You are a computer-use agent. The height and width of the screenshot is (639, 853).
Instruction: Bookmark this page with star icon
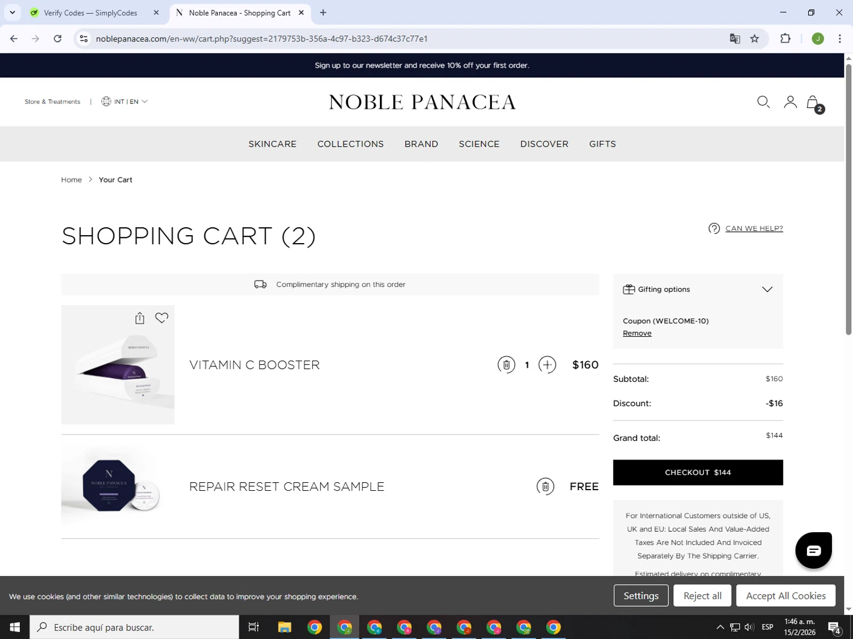click(755, 39)
